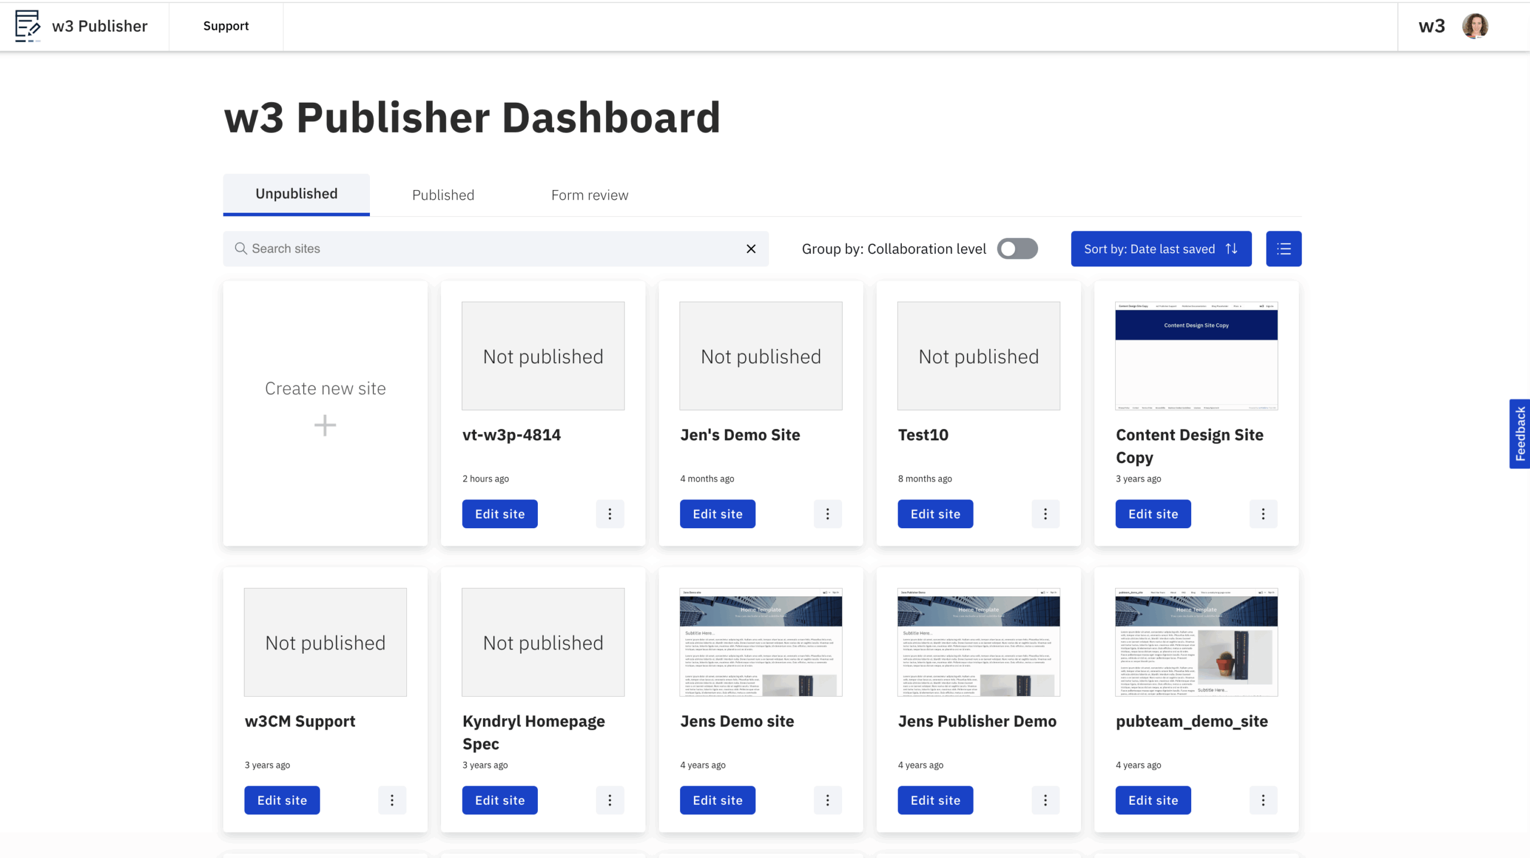1530x858 pixels.
Task: Open the user profile avatar
Action: (1475, 26)
